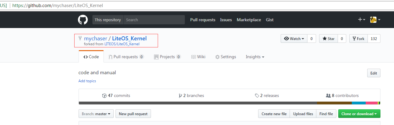394x125 pixels.
Task: Open the plus create-new menu
Action: (362, 20)
